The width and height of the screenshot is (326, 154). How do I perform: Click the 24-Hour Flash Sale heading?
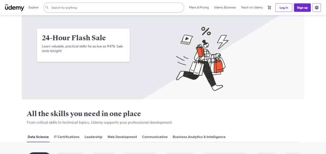[x=74, y=38]
